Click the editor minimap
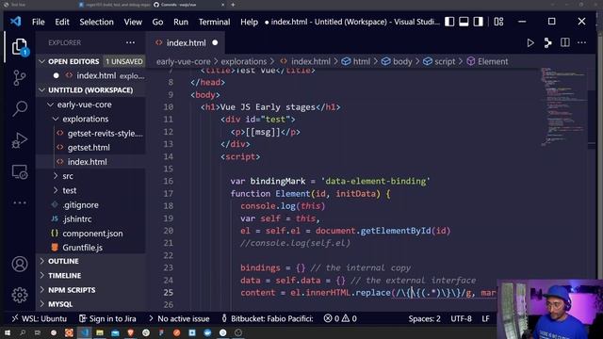The width and height of the screenshot is (603, 339). point(563,107)
